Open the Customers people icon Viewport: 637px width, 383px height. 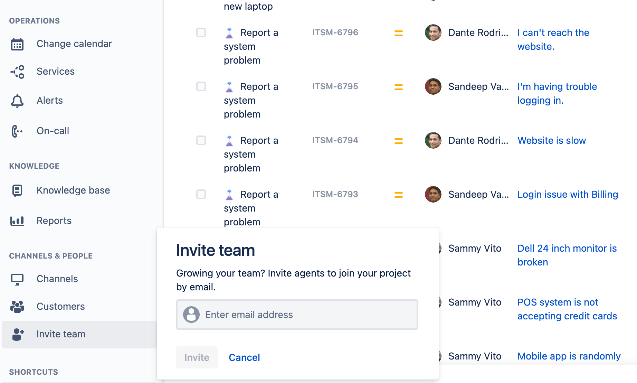pyautogui.click(x=17, y=307)
